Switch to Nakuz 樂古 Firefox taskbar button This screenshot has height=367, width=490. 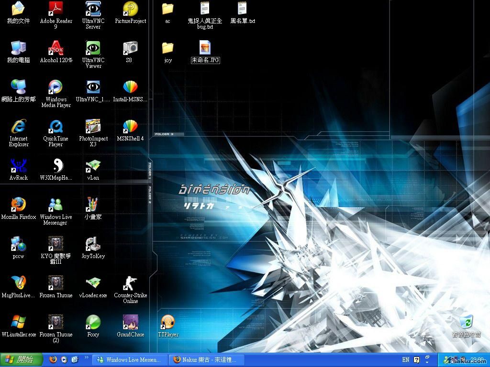coord(206,360)
